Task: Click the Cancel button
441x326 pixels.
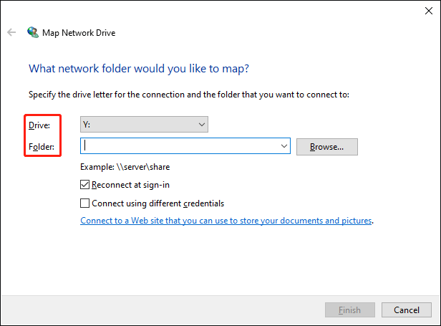Action: pyautogui.click(x=406, y=310)
